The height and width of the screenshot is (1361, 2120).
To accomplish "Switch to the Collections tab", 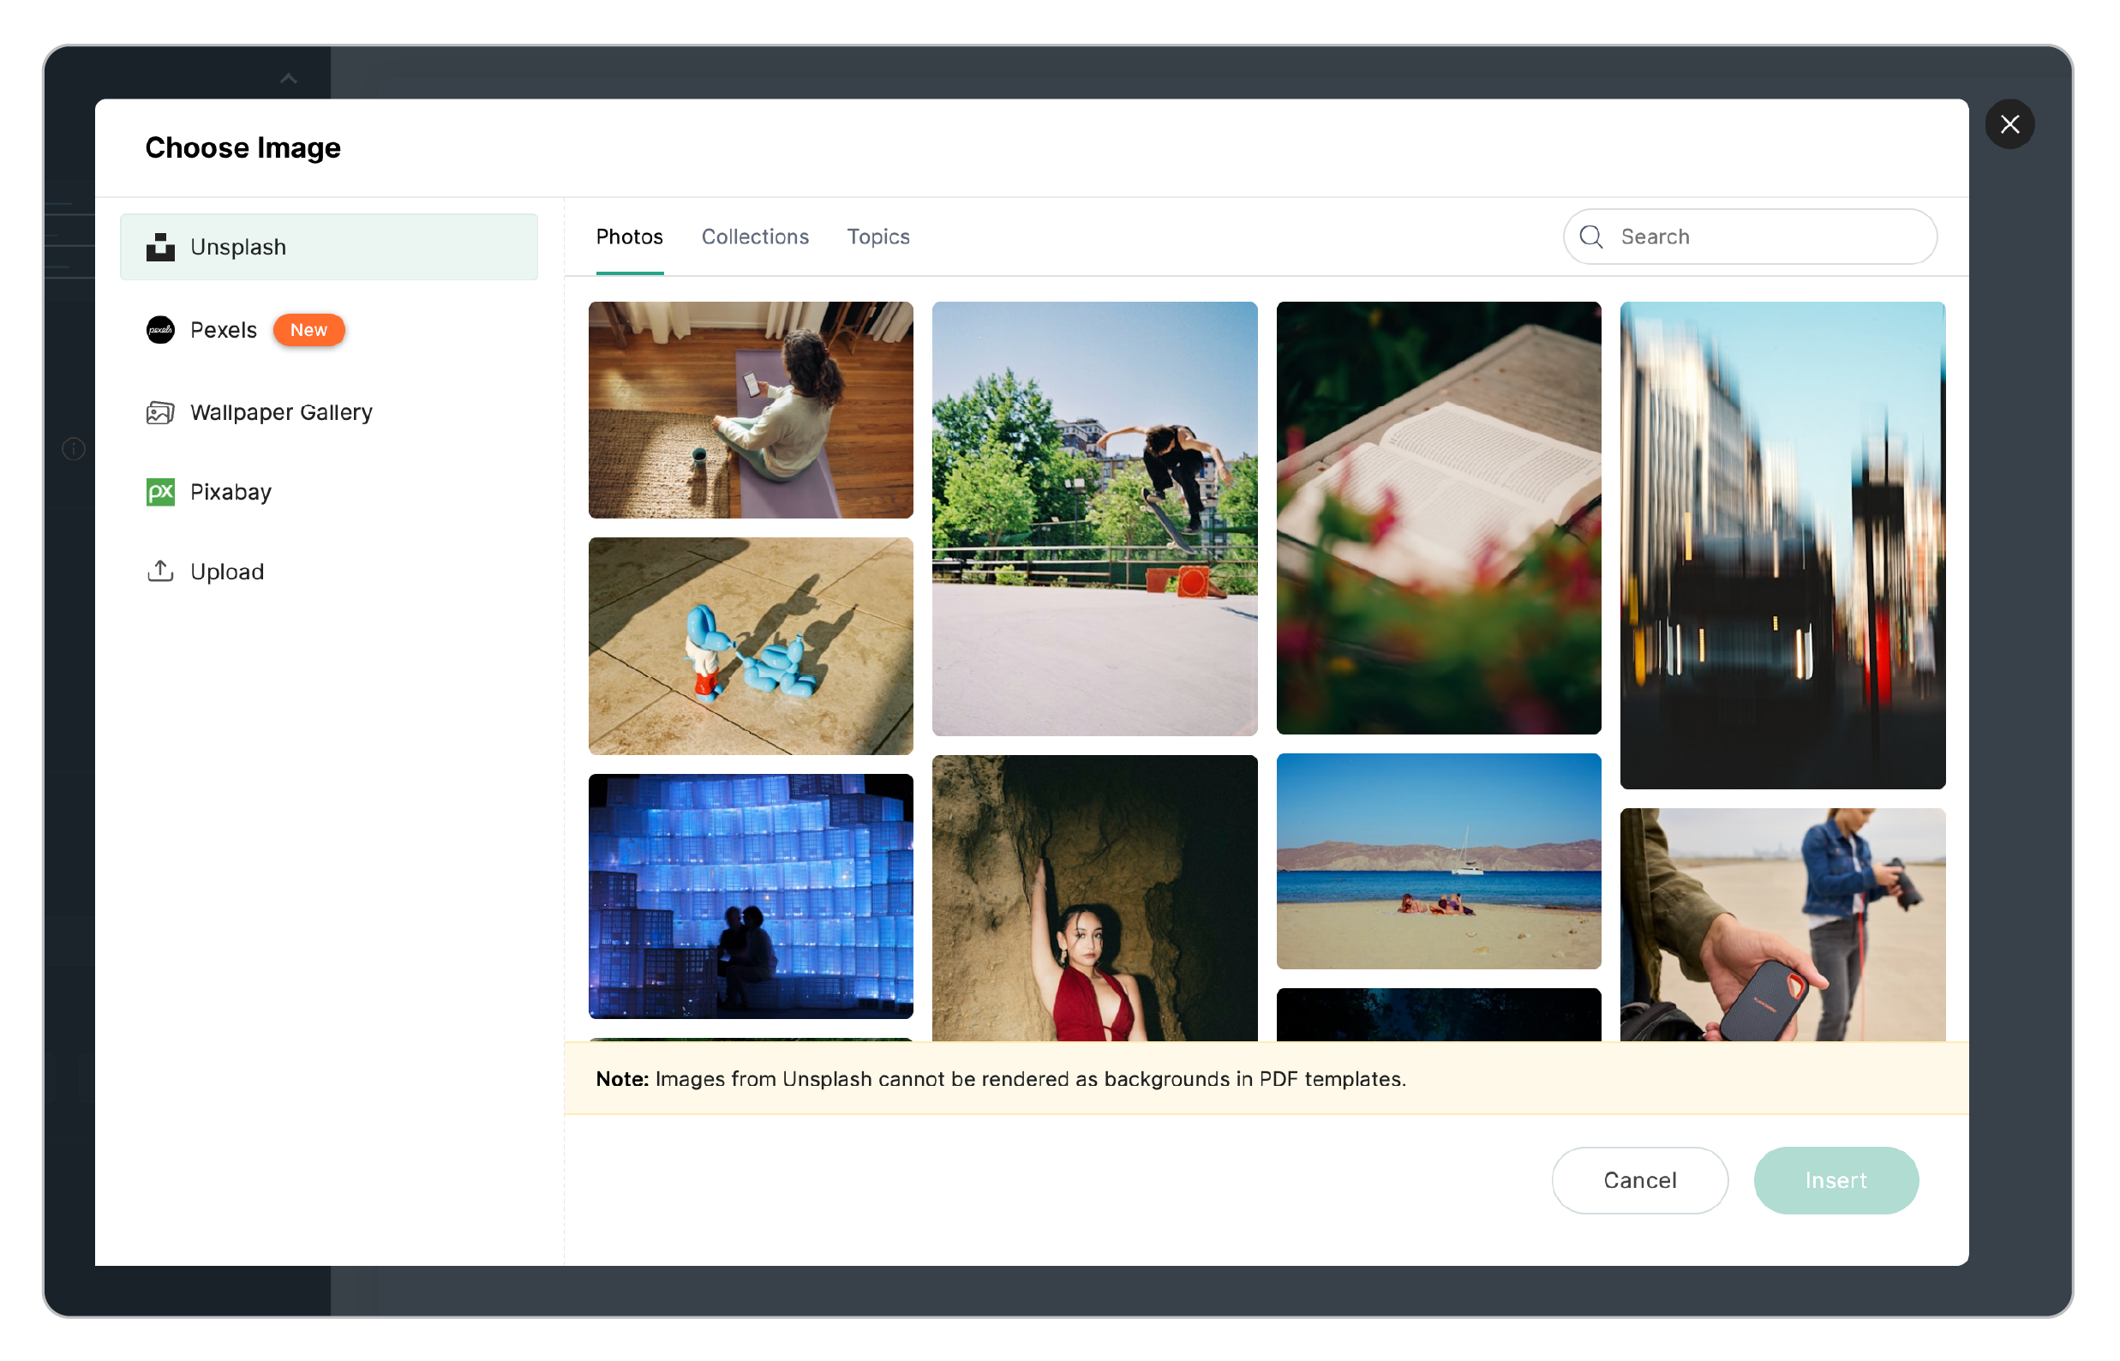I will (755, 237).
